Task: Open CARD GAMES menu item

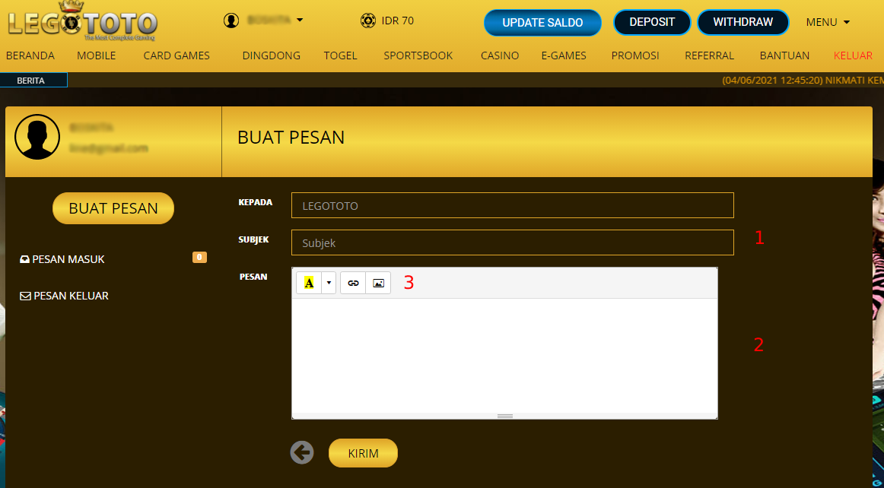Action: tap(176, 55)
